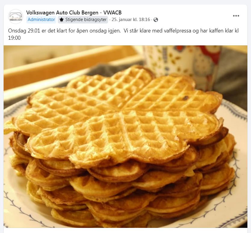Click the post text about åpen onsdag
Viewport: 251px width, 233px height.
point(123,34)
